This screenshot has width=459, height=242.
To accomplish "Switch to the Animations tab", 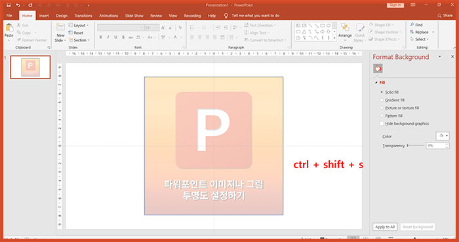I will pyautogui.click(x=109, y=16).
